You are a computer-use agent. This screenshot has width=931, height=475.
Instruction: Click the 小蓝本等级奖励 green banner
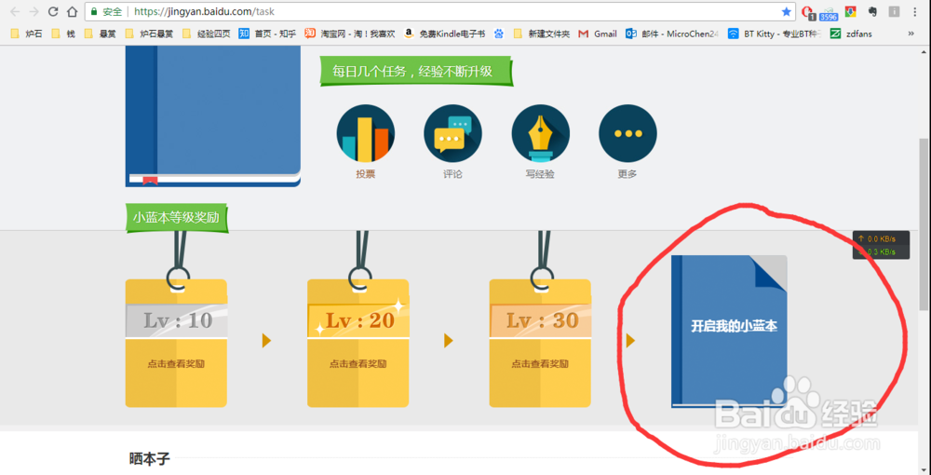point(176,218)
